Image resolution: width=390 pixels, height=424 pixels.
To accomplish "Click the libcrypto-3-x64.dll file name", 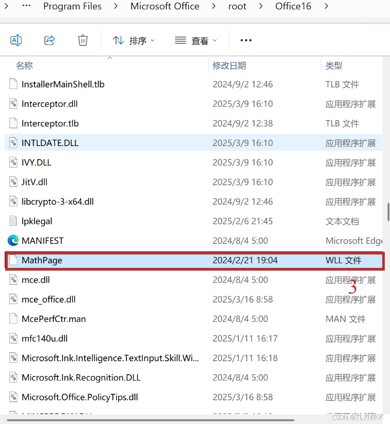I will (x=58, y=202).
